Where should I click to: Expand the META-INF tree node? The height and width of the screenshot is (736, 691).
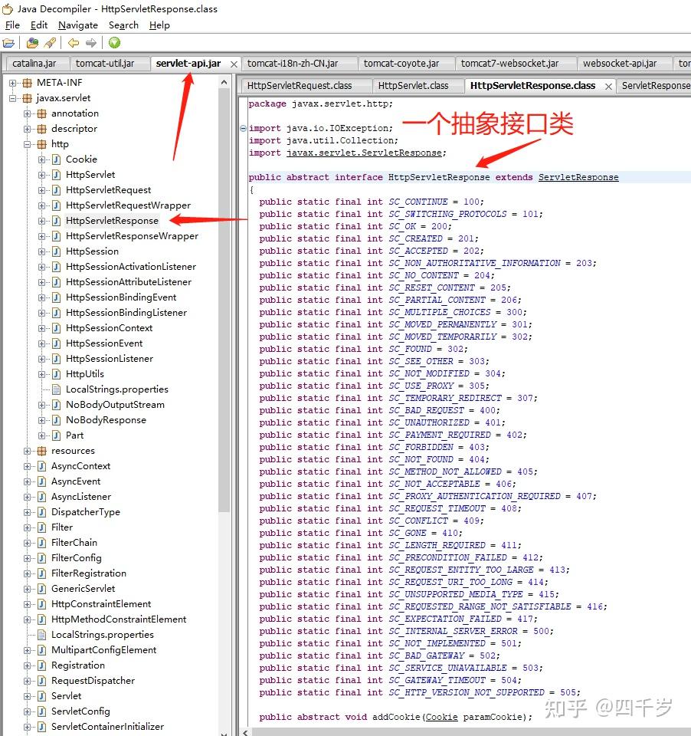[x=13, y=83]
